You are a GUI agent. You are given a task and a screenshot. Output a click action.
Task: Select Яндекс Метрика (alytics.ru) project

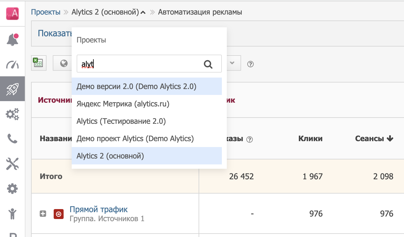click(147, 104)
